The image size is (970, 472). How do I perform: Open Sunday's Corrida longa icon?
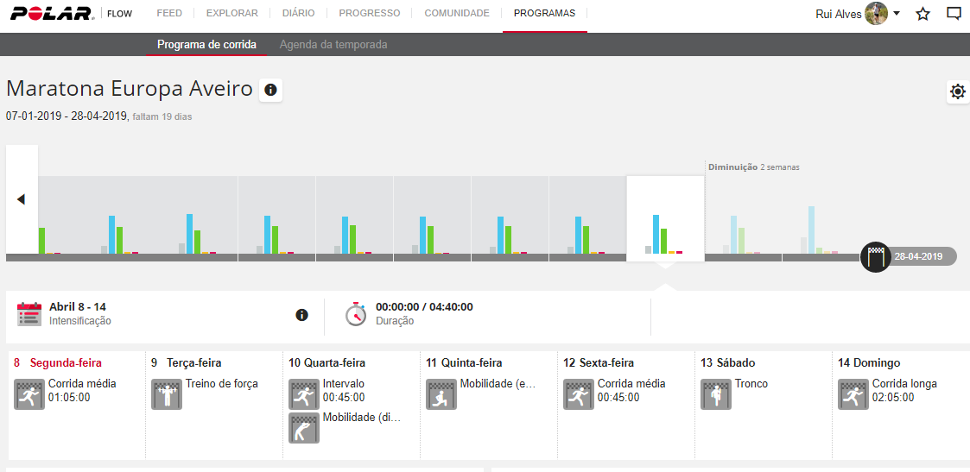[853, 394]
